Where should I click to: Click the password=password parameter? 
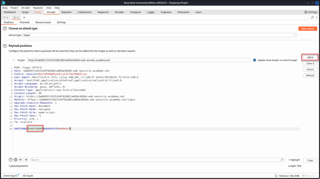click(57, 129)
